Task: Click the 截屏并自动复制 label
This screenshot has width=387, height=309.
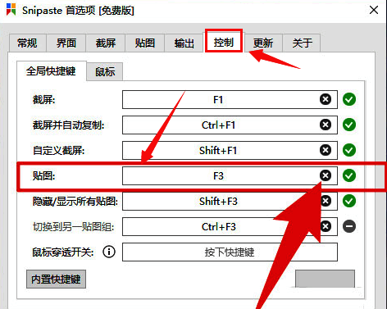Action: [x=68, y=125]
